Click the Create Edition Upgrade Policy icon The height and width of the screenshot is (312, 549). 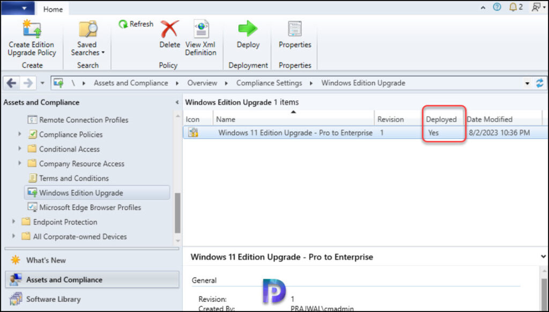pos(32,29)
